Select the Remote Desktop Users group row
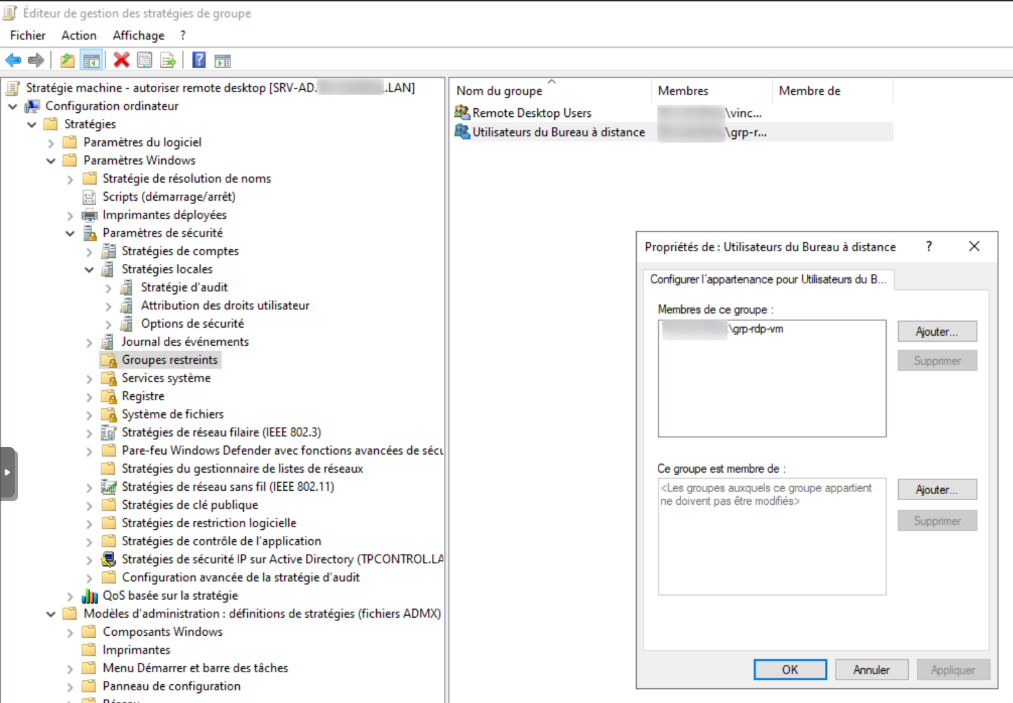 click(531, 113)
